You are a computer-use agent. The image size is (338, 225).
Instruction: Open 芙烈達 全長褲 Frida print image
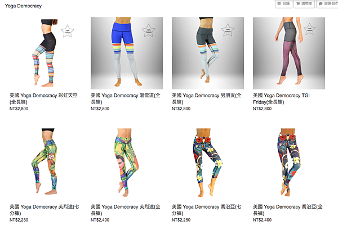pos(127,163)
